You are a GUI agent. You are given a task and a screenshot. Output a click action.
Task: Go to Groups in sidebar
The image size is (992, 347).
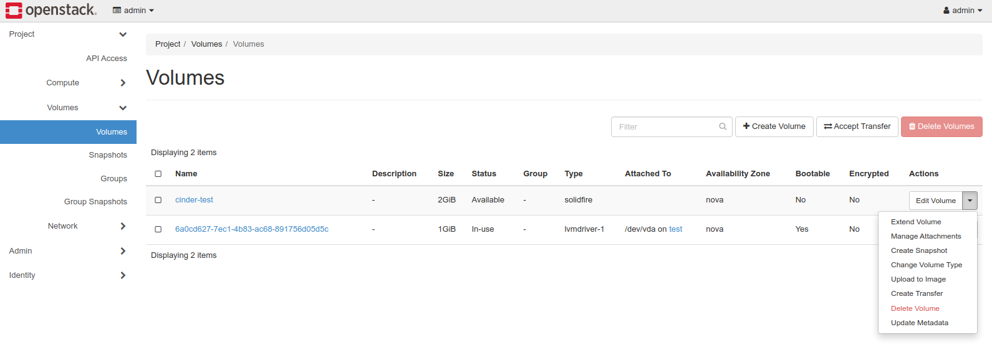pos(114,179)
